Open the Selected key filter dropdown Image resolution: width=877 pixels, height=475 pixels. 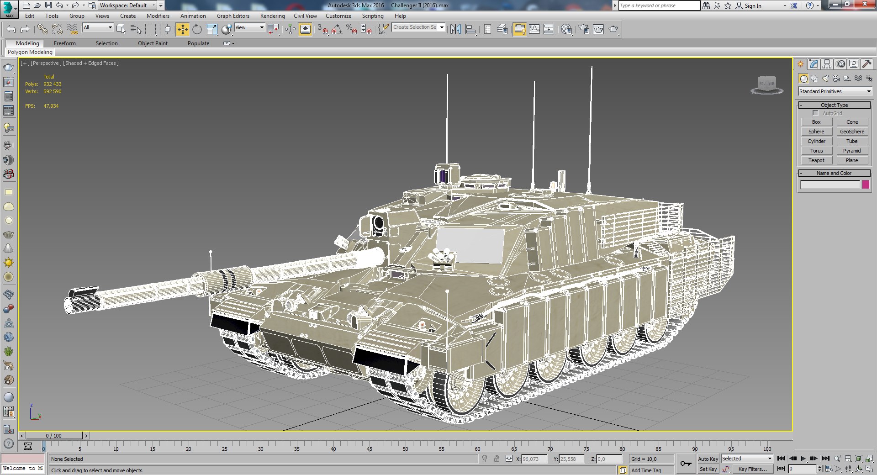coord(747,459)
